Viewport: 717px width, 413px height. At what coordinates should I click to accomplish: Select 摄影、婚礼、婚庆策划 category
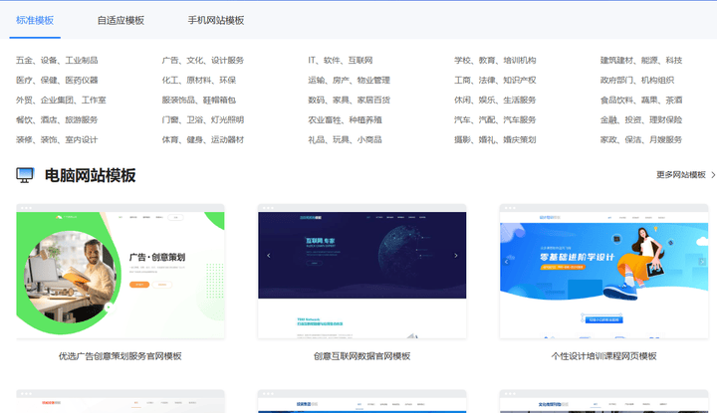tap(495, 140)
